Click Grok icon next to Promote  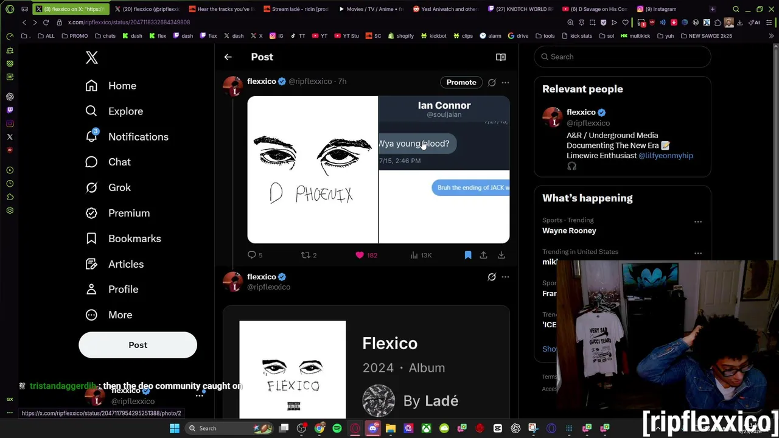point(492,82)
